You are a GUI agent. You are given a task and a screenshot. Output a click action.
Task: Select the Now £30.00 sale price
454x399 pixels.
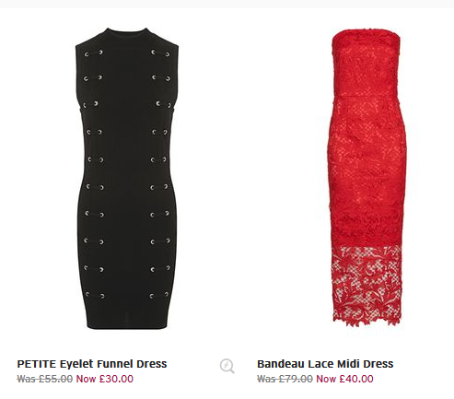point(105,379)
